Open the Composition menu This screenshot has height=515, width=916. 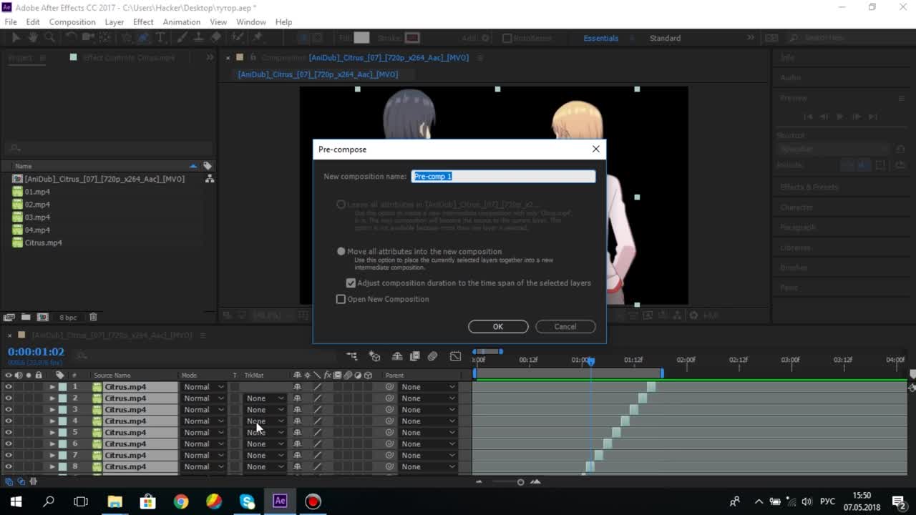click(72, 22)
